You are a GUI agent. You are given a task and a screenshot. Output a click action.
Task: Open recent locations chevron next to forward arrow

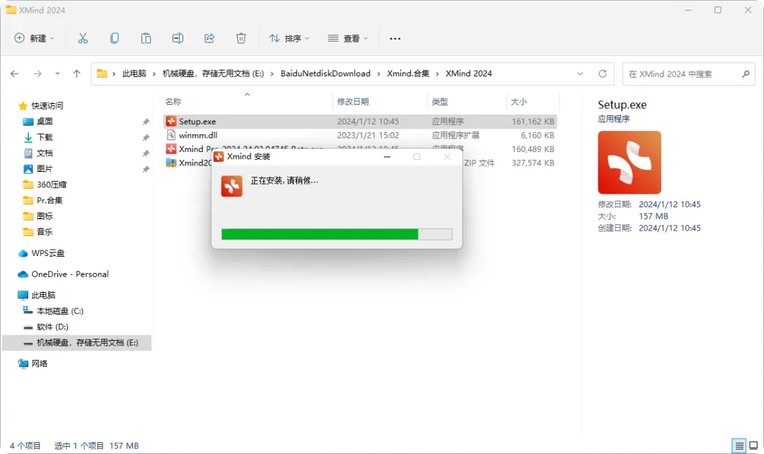(x=57, y=74)
